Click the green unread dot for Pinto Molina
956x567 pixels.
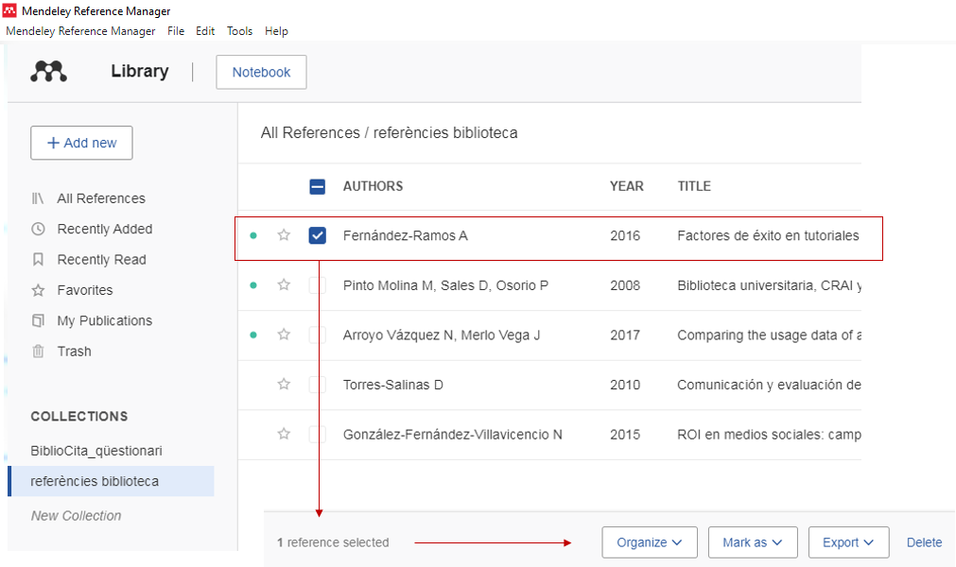253,285
